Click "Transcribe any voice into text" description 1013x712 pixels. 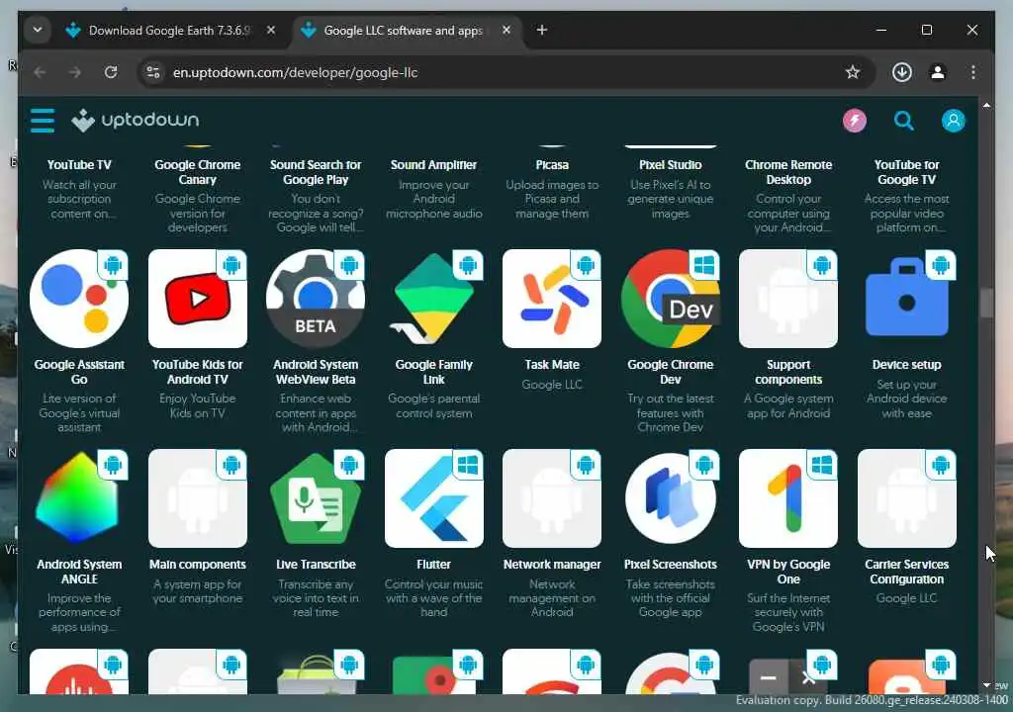[316, 598]
